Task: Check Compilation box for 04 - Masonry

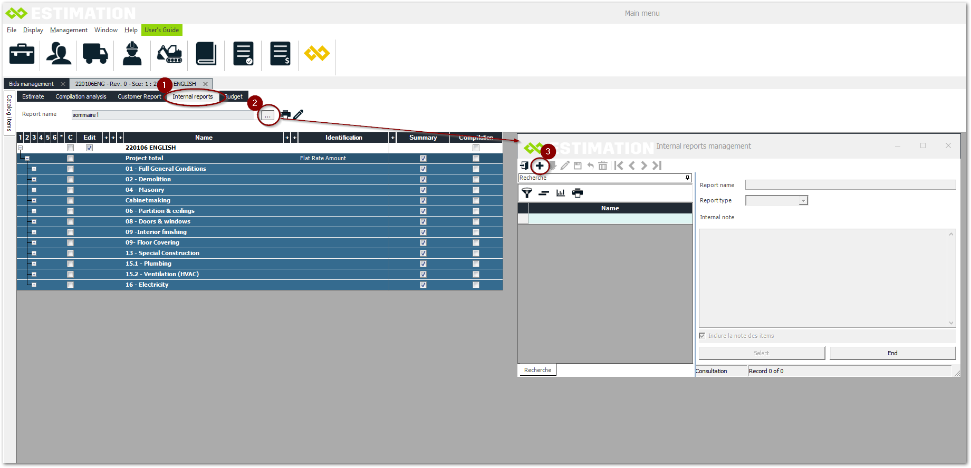Action: pos(476,190)
